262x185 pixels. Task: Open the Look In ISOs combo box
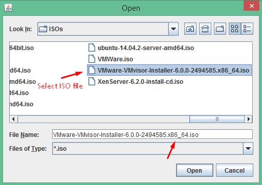(x=108, y=29)
